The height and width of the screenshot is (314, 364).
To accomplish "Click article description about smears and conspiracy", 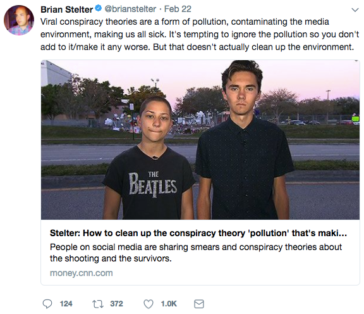I will click(x=196, y=253).
